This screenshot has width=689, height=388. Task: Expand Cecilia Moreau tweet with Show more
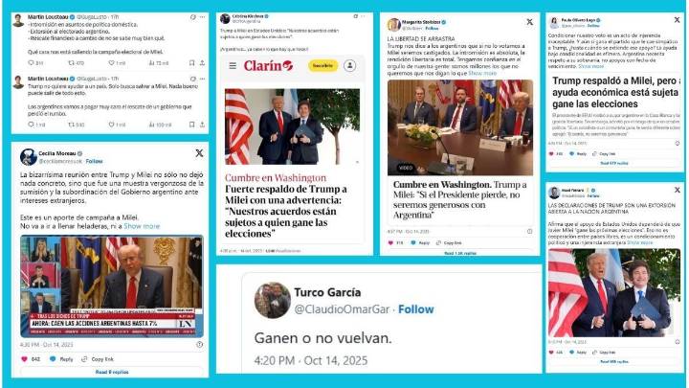click(142, 226)
